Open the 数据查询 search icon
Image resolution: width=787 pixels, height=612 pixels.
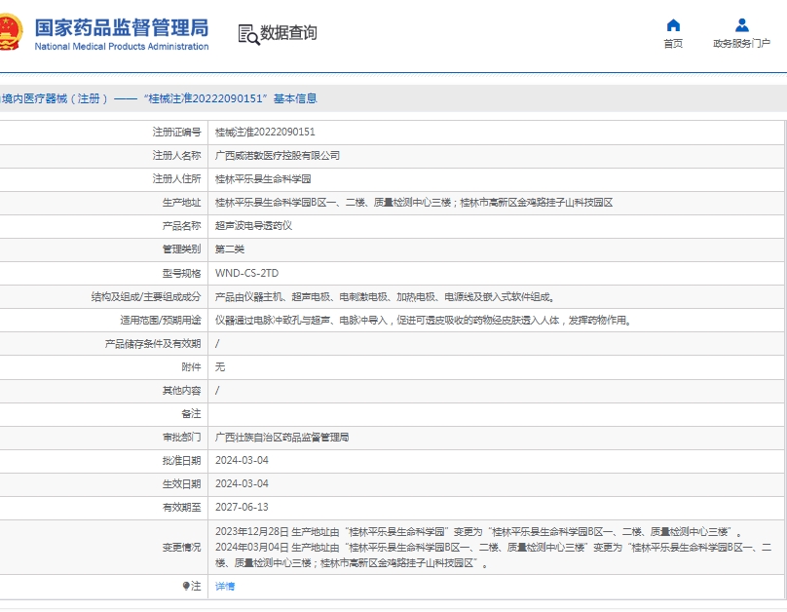[x=248, y=34]
